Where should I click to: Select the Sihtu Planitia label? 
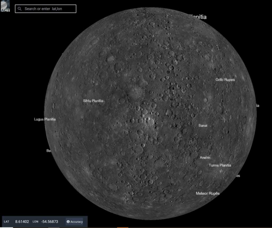[x=93, y=101]
